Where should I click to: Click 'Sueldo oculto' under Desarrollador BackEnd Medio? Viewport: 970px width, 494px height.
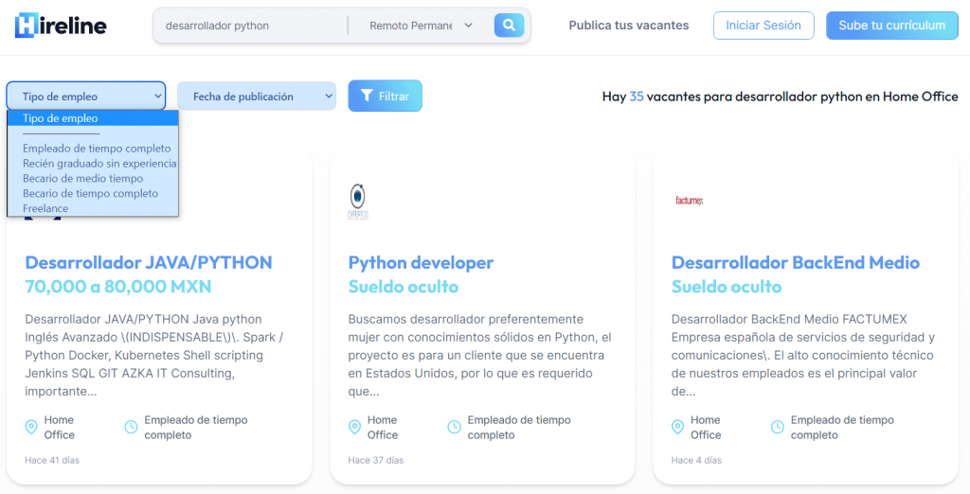tap(727, 286)
